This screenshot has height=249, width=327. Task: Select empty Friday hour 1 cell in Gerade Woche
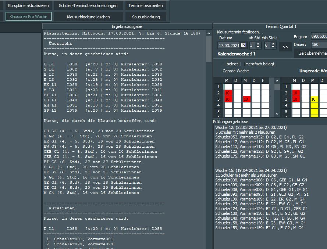pyautogui.click(x=265, y=87)
